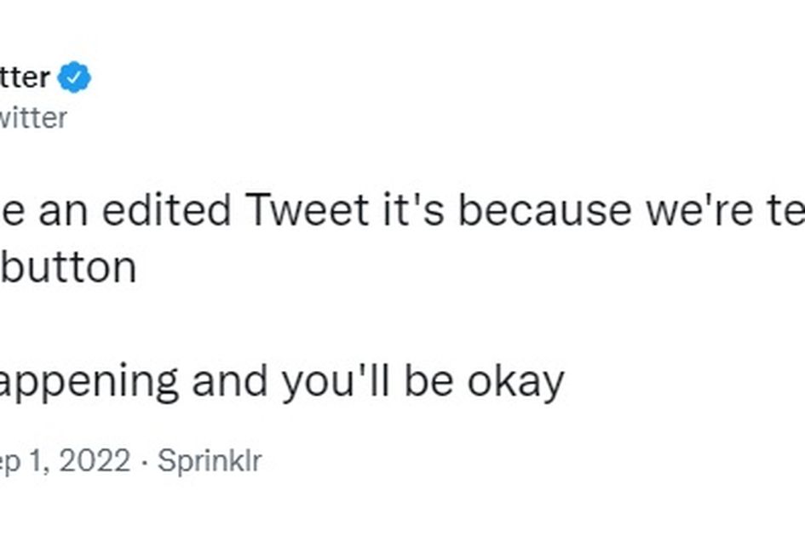Click the word "button" in the tweet
Viewport: 805px width, 536px height.
pyautogui.click(x=69, y=266)
